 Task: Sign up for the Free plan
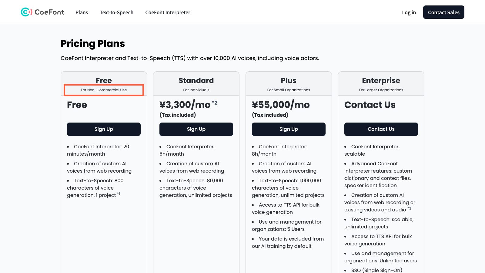[104, 129]
